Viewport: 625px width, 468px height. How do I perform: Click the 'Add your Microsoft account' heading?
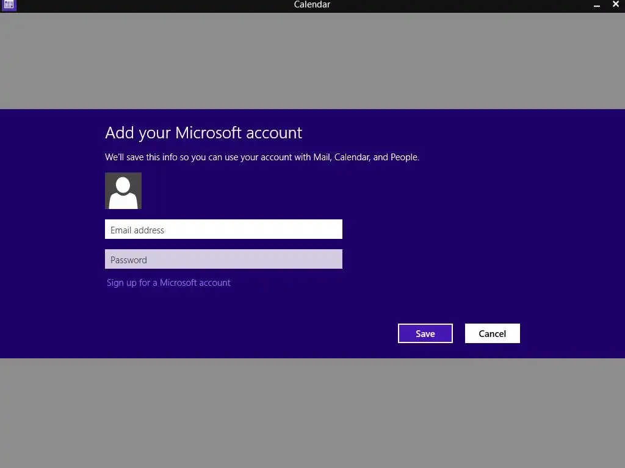204,133
